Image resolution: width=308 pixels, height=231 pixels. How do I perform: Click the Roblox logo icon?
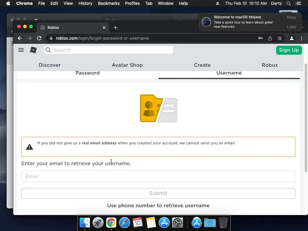point(33,50)
